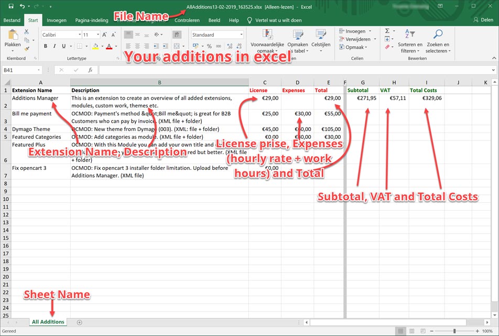Expand the Name Box dropdown arrow
The image size is (499, 336).
39,70
